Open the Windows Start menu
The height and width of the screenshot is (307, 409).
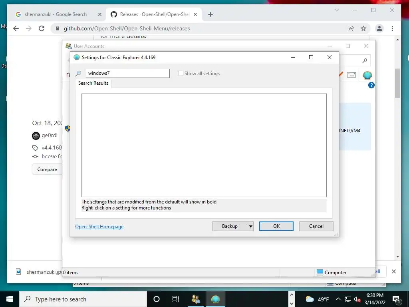pyautogui.click(x=10, y=299)
